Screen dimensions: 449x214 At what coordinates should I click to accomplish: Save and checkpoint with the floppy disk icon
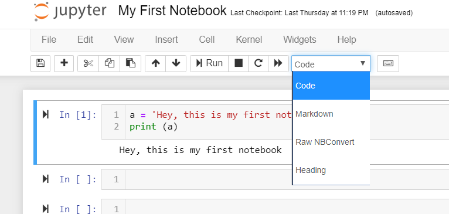click(x=40, y=63)
